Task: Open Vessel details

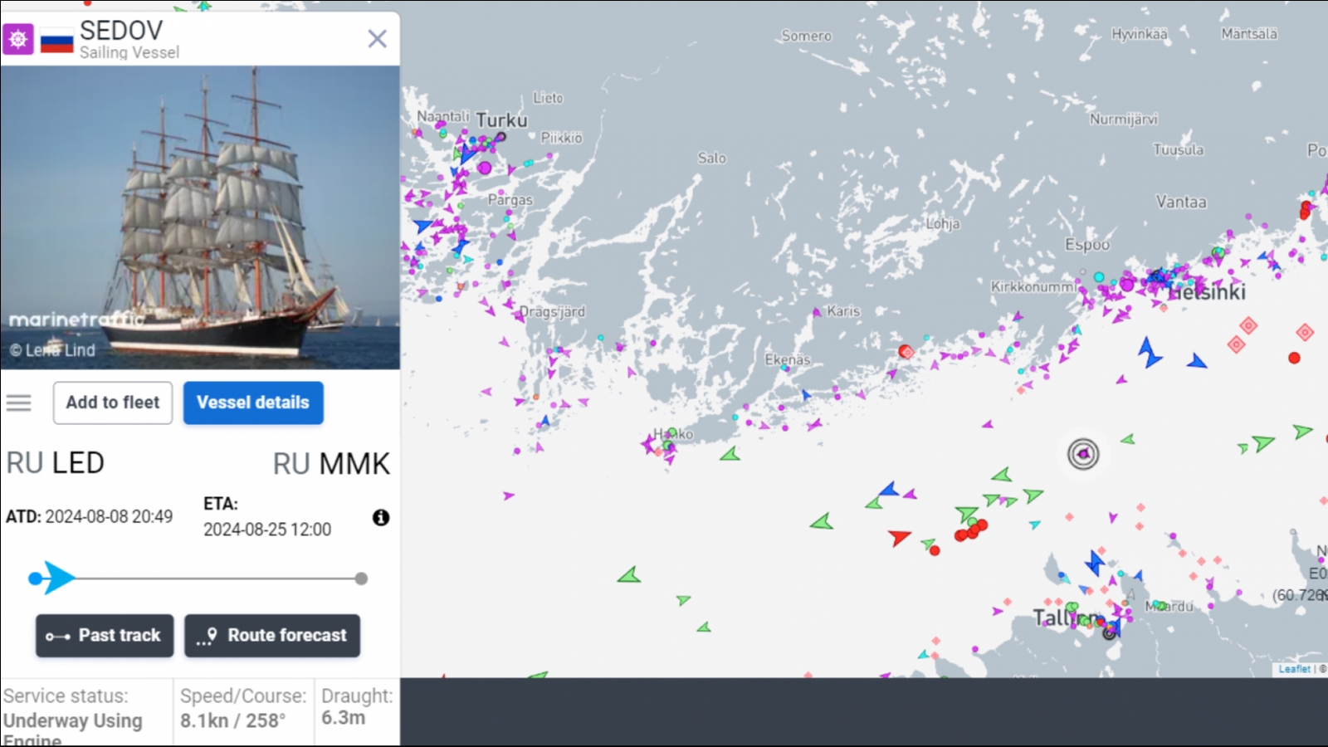Action: point(253,403)
